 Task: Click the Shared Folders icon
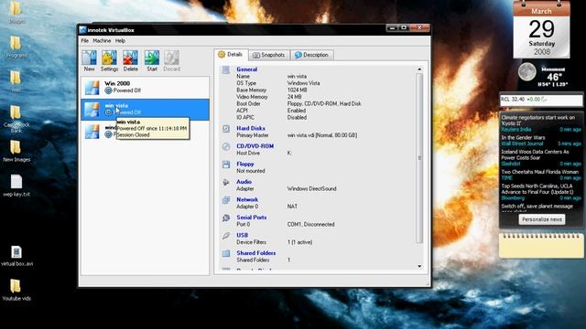[x=226, y=254]
